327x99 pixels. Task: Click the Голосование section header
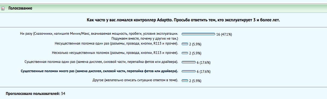20,8
